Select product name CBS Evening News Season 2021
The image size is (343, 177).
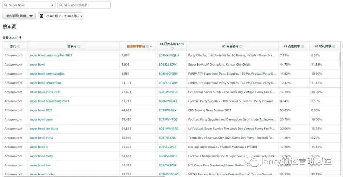tap(210, 110)
